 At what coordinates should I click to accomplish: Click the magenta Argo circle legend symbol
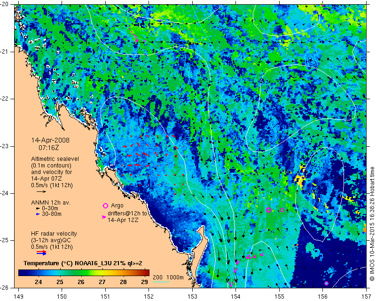tap(105, 206)
